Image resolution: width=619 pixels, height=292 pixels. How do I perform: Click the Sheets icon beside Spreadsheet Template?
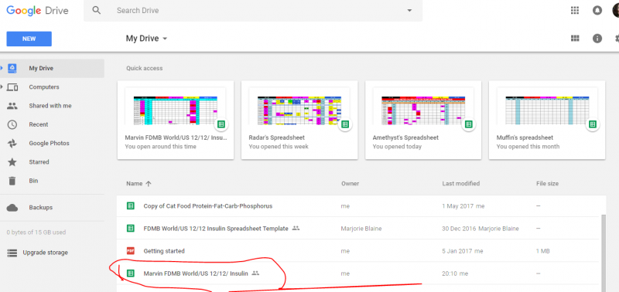point(130,228)
